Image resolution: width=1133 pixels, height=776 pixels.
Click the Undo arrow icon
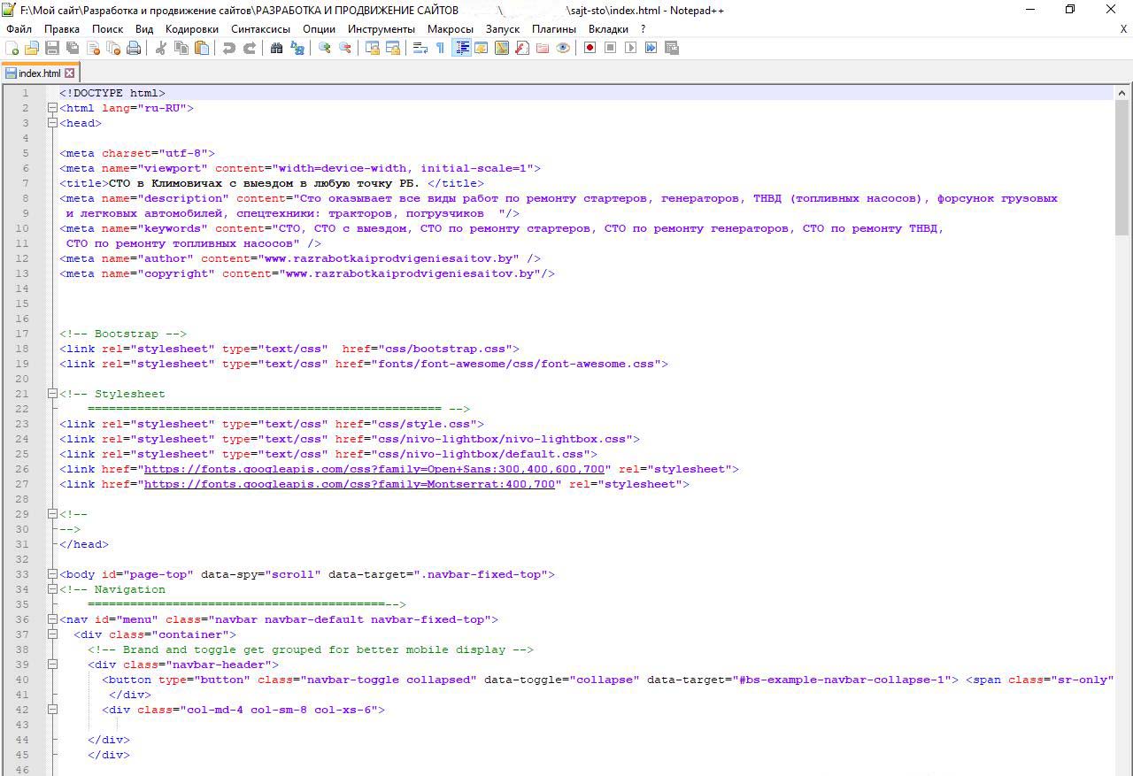(229, 48)
